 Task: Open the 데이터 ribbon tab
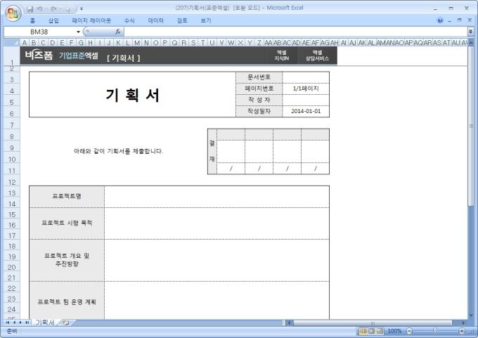point(156,20)
